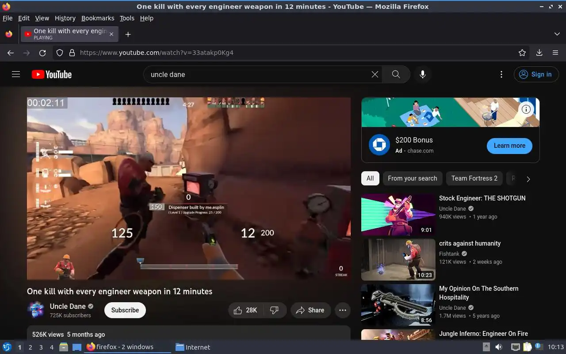Go to YouTube home via logo

point(52,74)
